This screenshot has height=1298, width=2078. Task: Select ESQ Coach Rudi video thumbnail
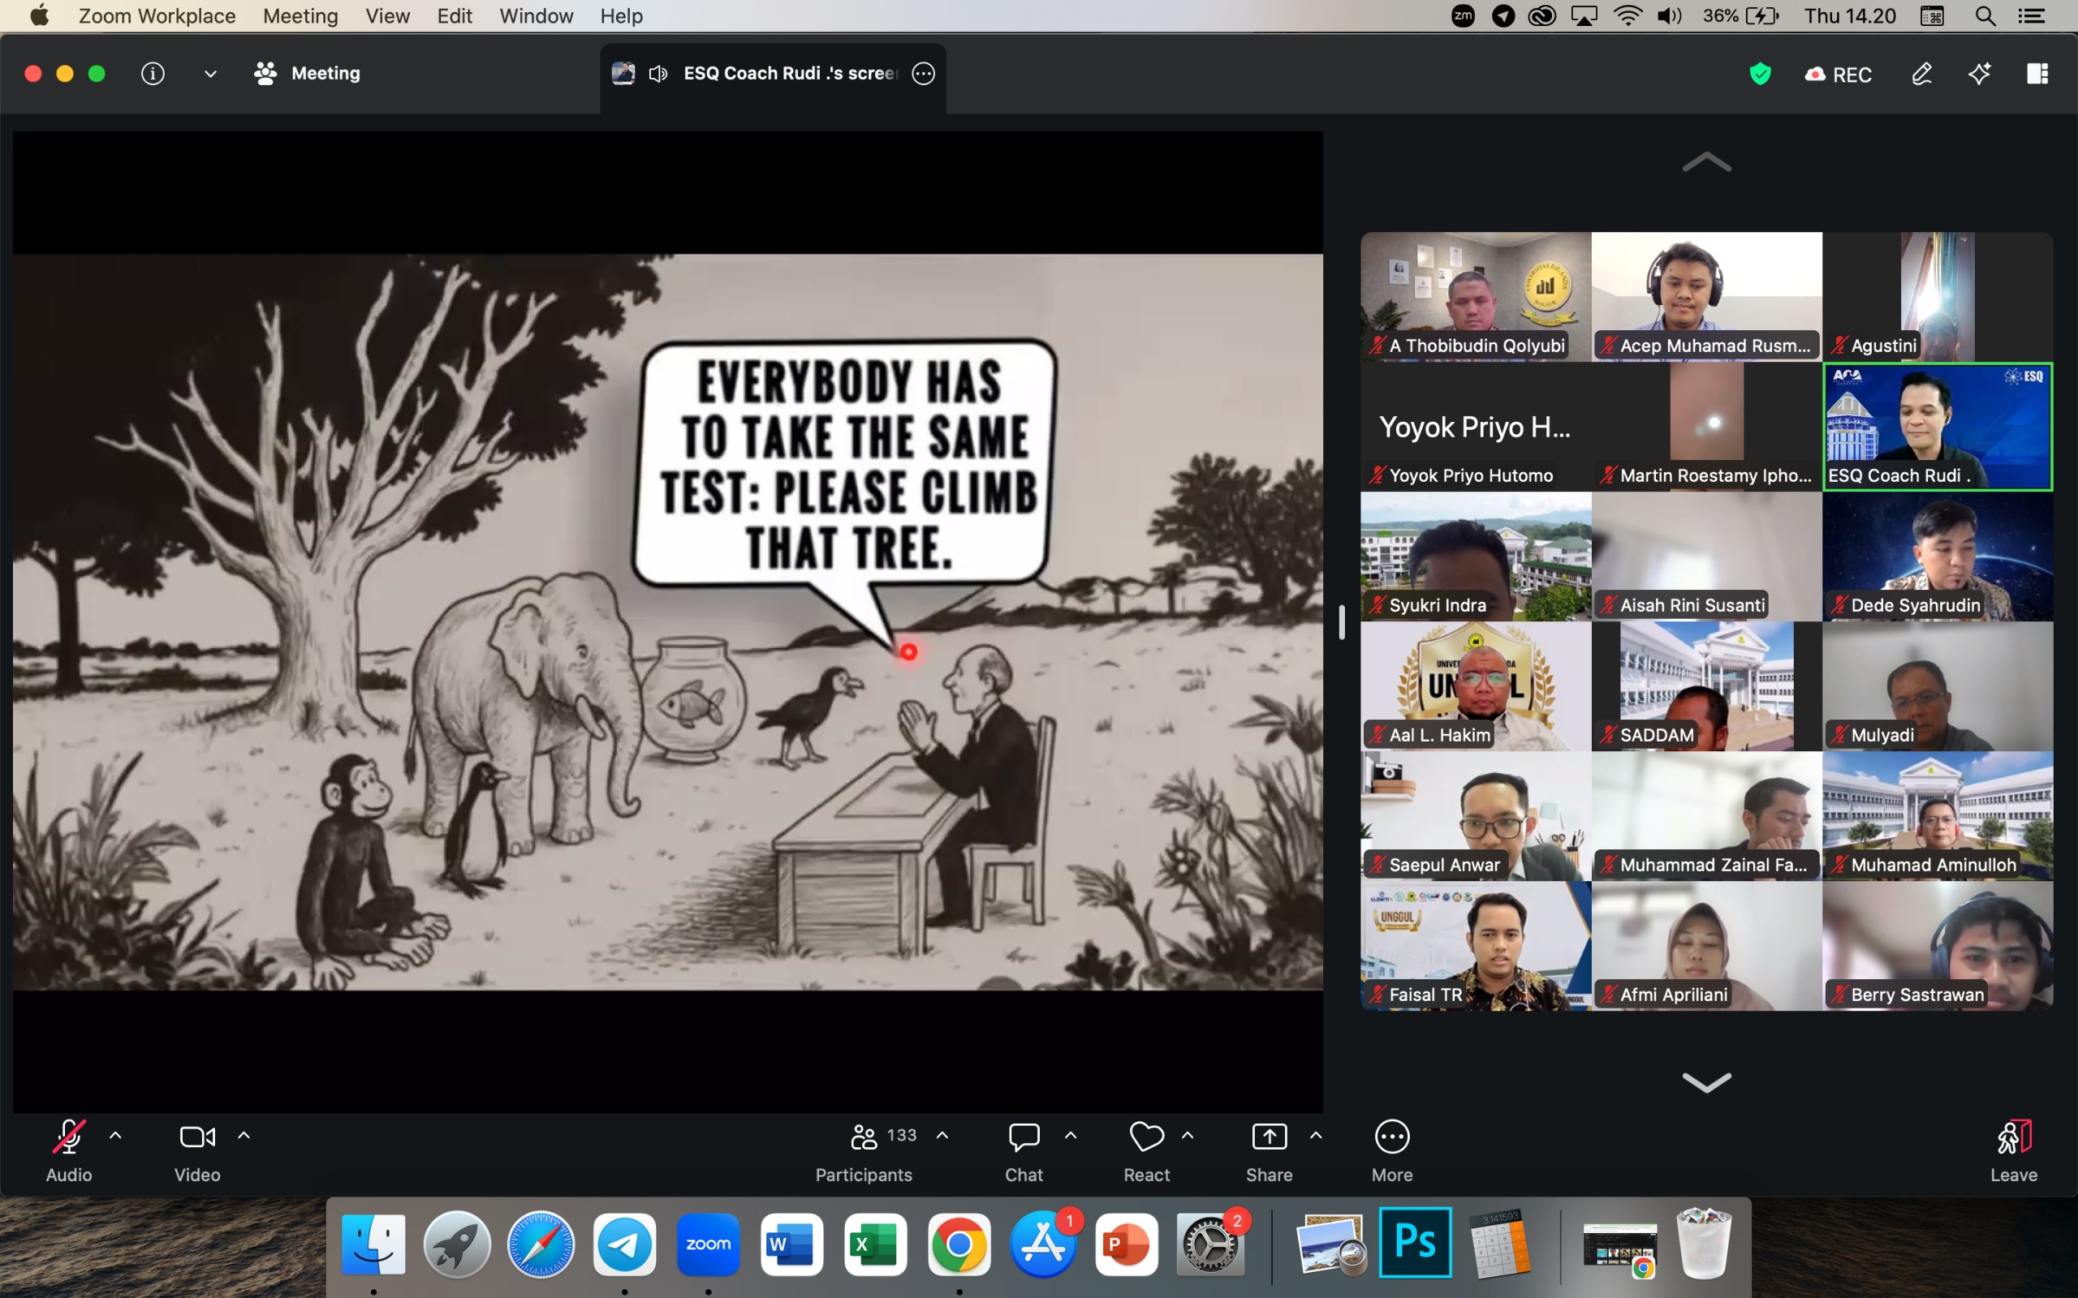coord(1938,427)
